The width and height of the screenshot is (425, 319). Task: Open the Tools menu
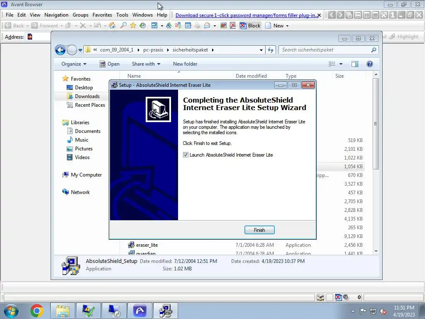tap(122, 15)
